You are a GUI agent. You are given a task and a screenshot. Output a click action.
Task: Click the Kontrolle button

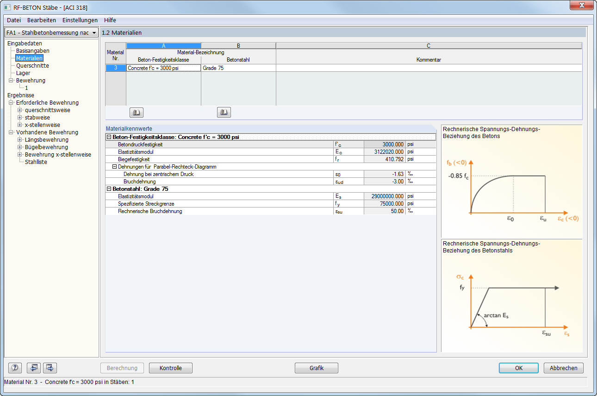(171, 368)
